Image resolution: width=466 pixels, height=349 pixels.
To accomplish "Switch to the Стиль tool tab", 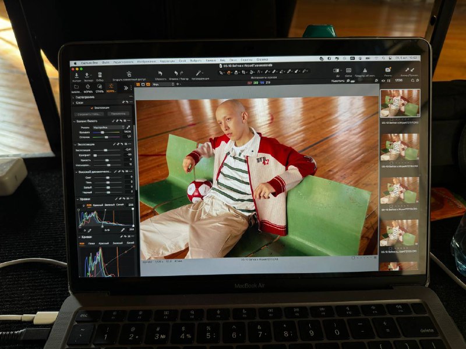I will point(100,88).
